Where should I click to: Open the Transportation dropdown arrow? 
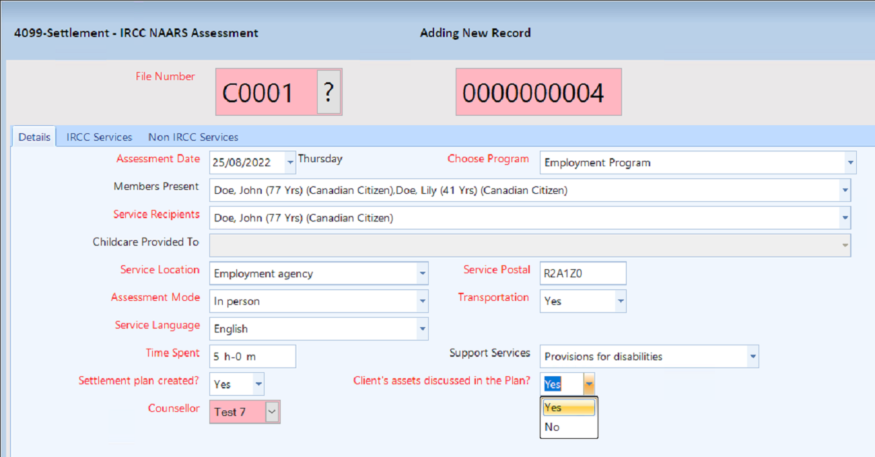coord(620,302)
